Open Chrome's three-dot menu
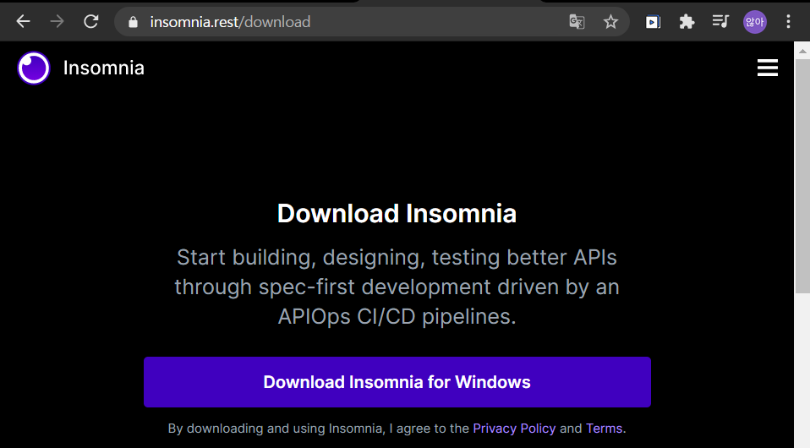Image resolution: width=810 pixels, height=448 pixels. coord(788,22)
